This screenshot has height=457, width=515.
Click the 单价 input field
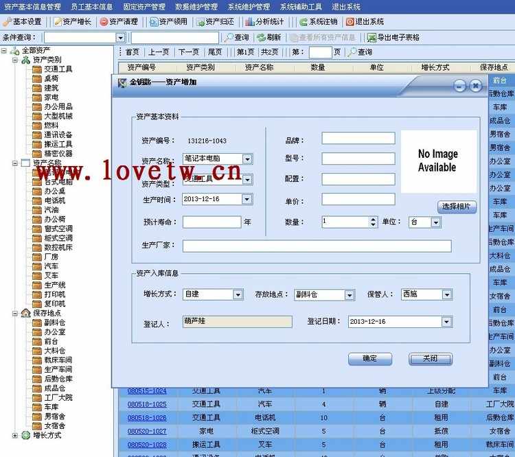358,199
